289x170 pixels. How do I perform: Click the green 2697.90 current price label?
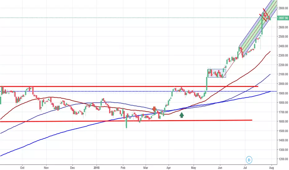click(x=283, y=18)
